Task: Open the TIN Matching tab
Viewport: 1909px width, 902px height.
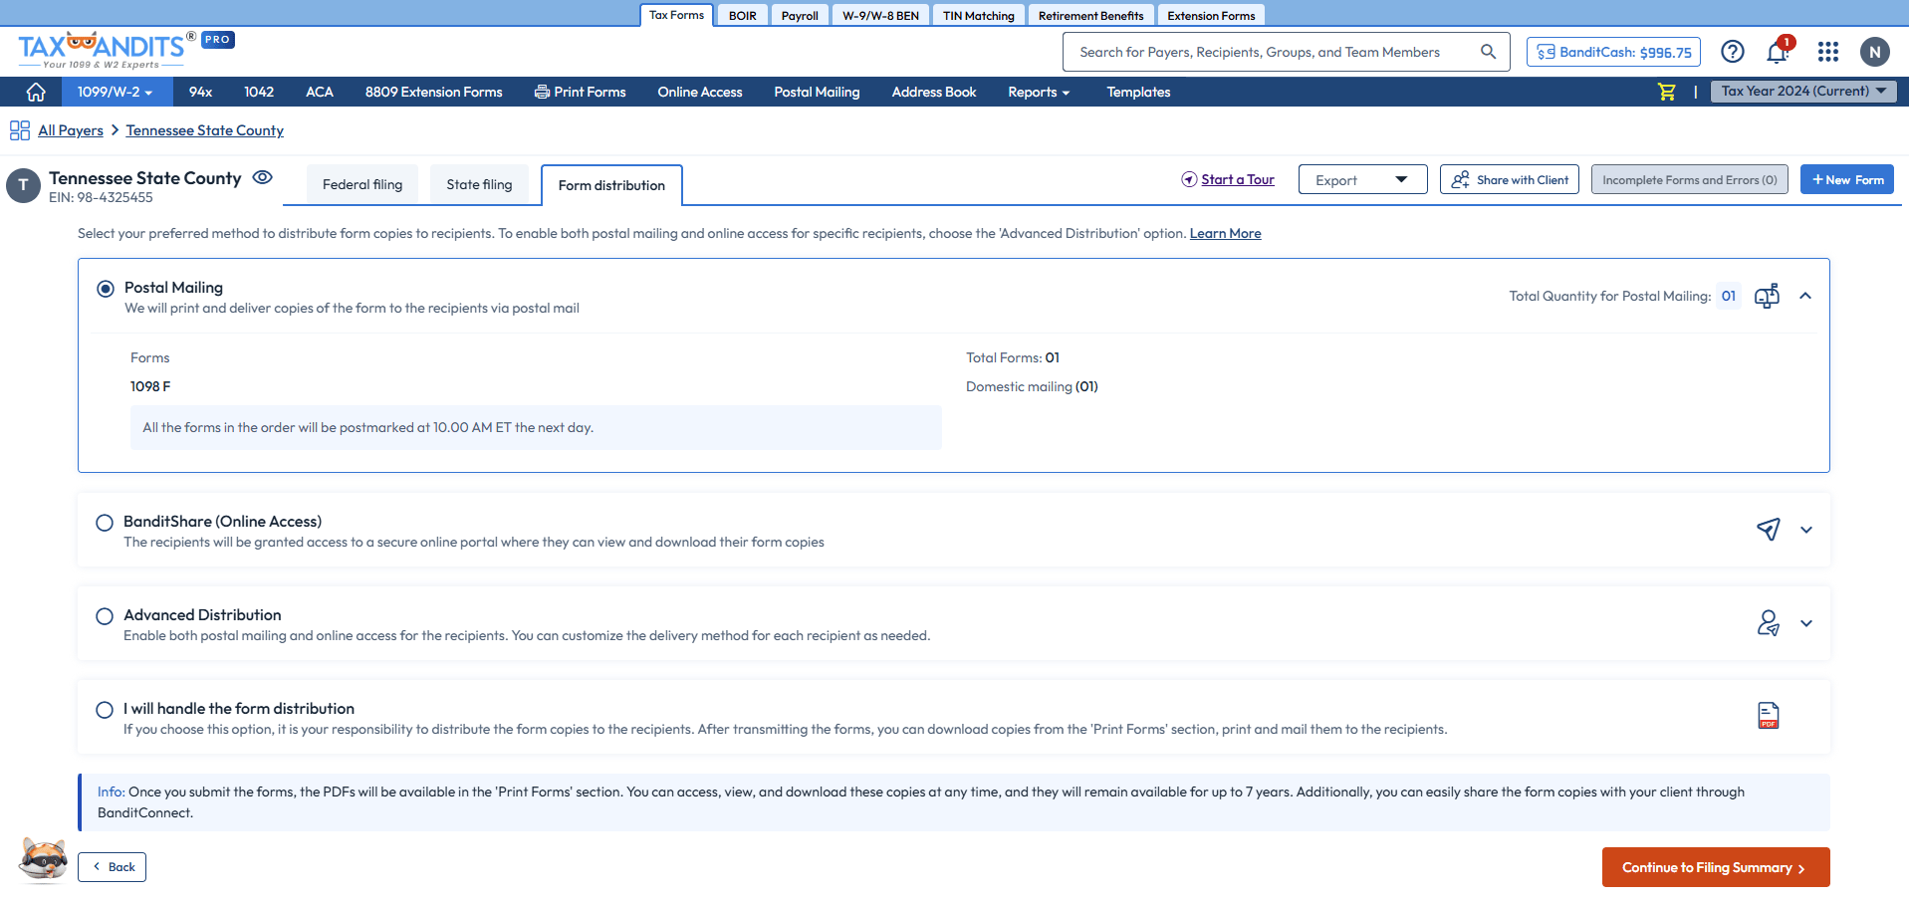Action: click(979, 15)
